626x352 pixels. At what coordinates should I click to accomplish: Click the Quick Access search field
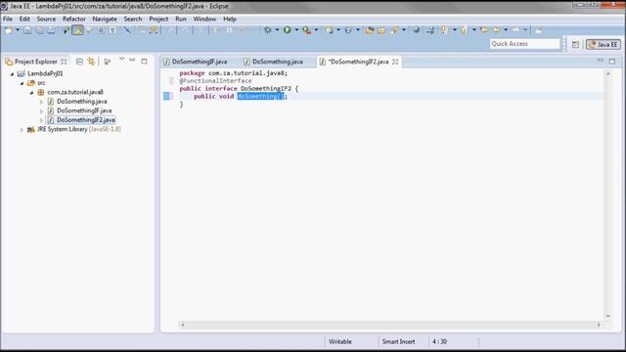coord(524,44)
